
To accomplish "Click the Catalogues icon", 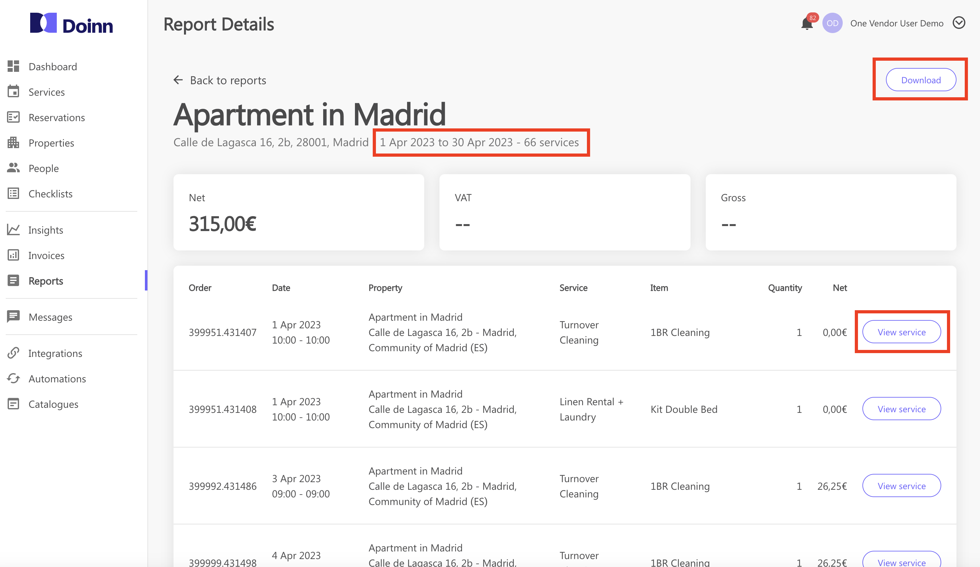I will (13, 404).
